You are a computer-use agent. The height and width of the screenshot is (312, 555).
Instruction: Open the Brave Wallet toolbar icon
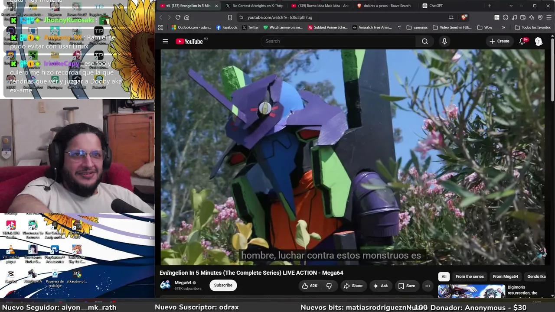(523, 17)
